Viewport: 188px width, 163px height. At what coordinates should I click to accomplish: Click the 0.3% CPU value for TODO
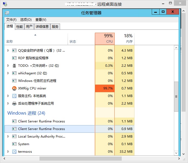tap(109, 66)
